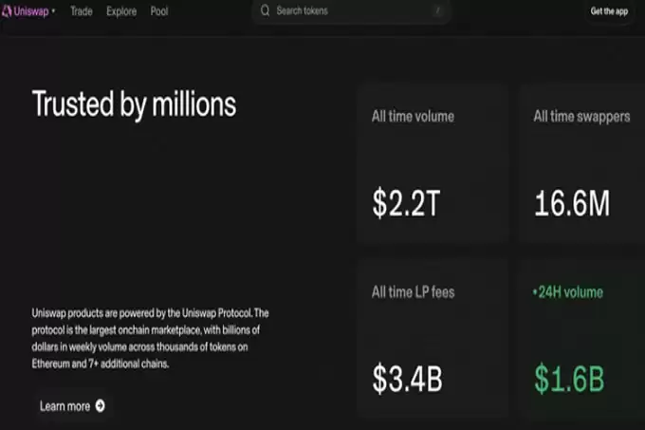Click the Get the app button
This screenshot has height=430, width=645.
[x=609, y=11]
